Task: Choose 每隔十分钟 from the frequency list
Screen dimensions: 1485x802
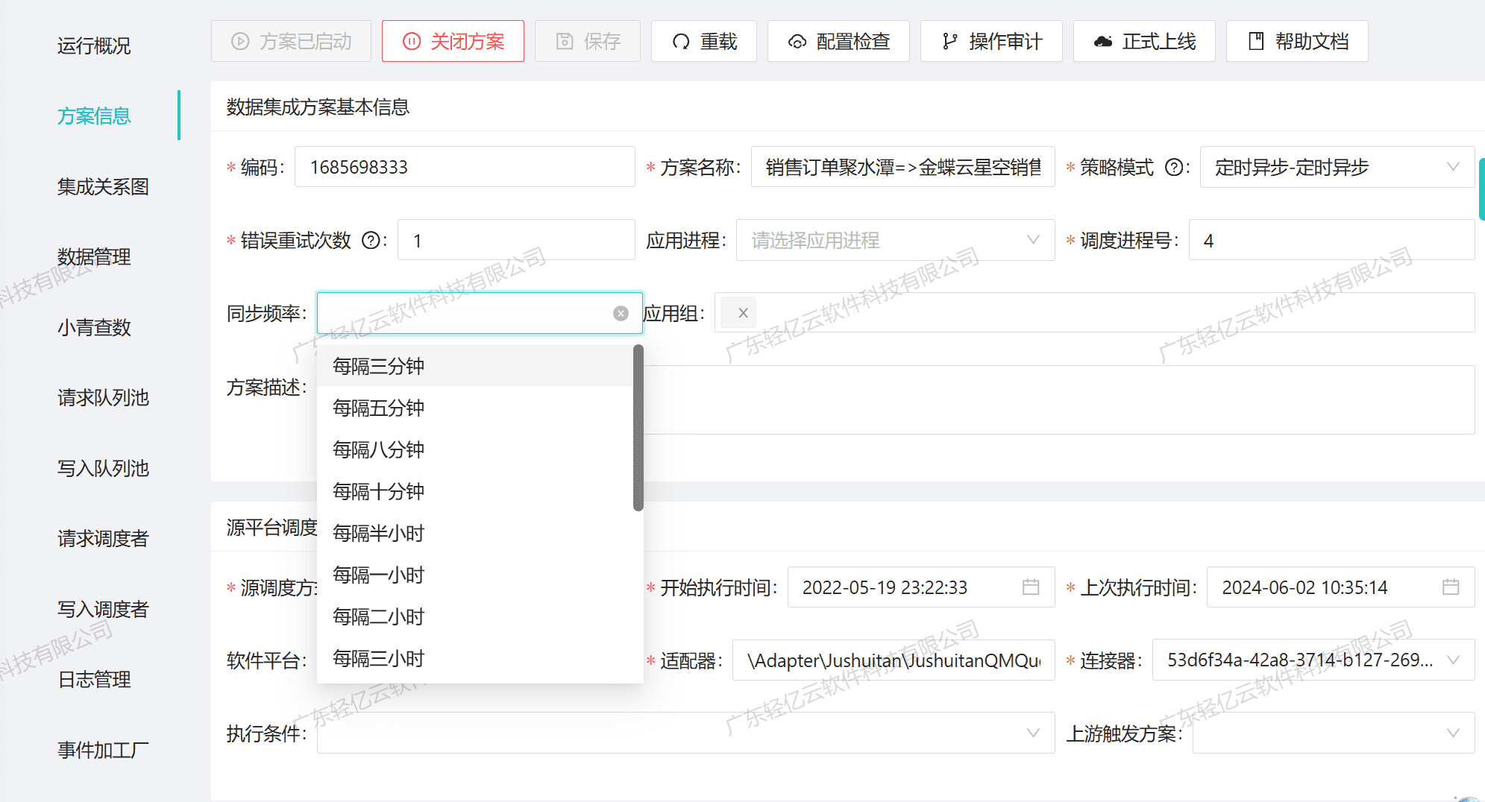Action: (x=475, y=491)
